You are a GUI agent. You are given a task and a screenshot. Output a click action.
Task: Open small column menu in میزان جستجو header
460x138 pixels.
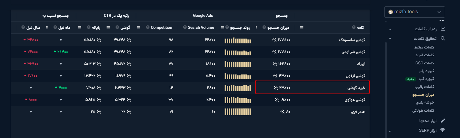point(256,27)
